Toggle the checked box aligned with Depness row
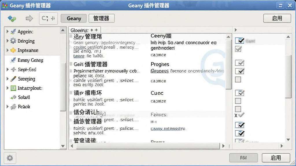 240,71
